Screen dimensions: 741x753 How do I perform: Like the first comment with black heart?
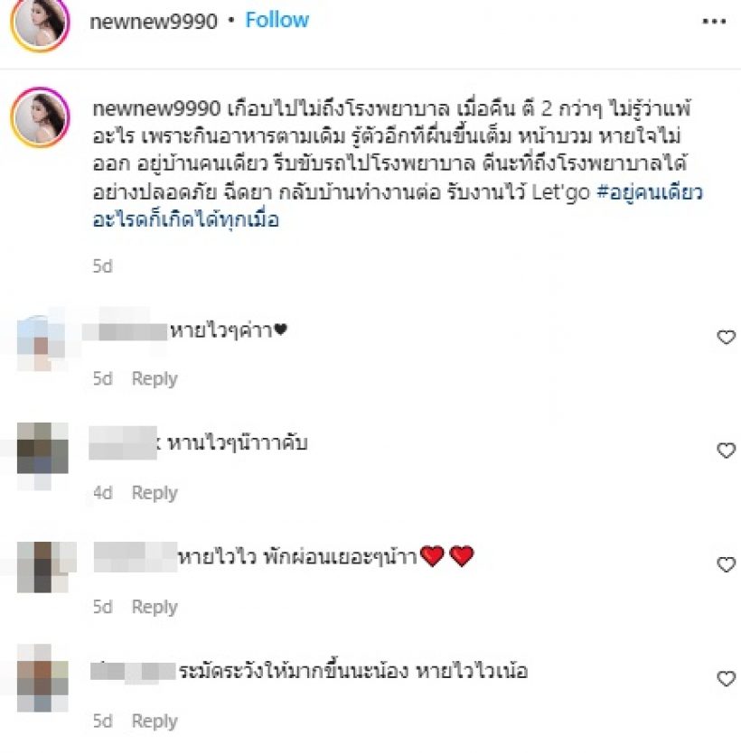coord(726,337)
